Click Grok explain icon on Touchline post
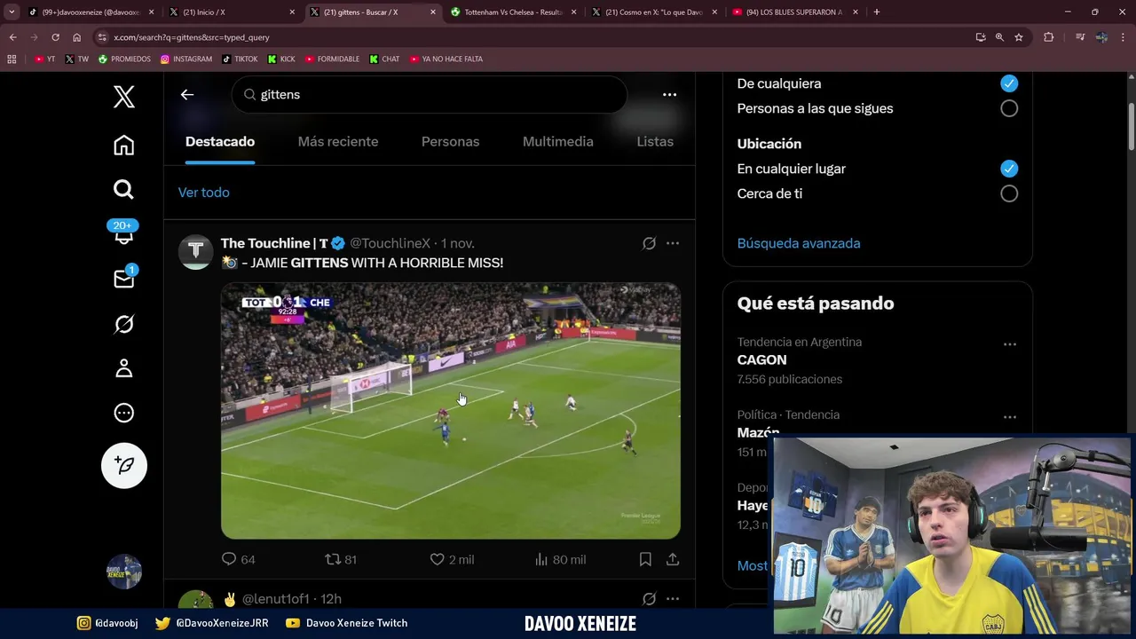Screen dimensions: 1136x639 [x=649, y=243]
